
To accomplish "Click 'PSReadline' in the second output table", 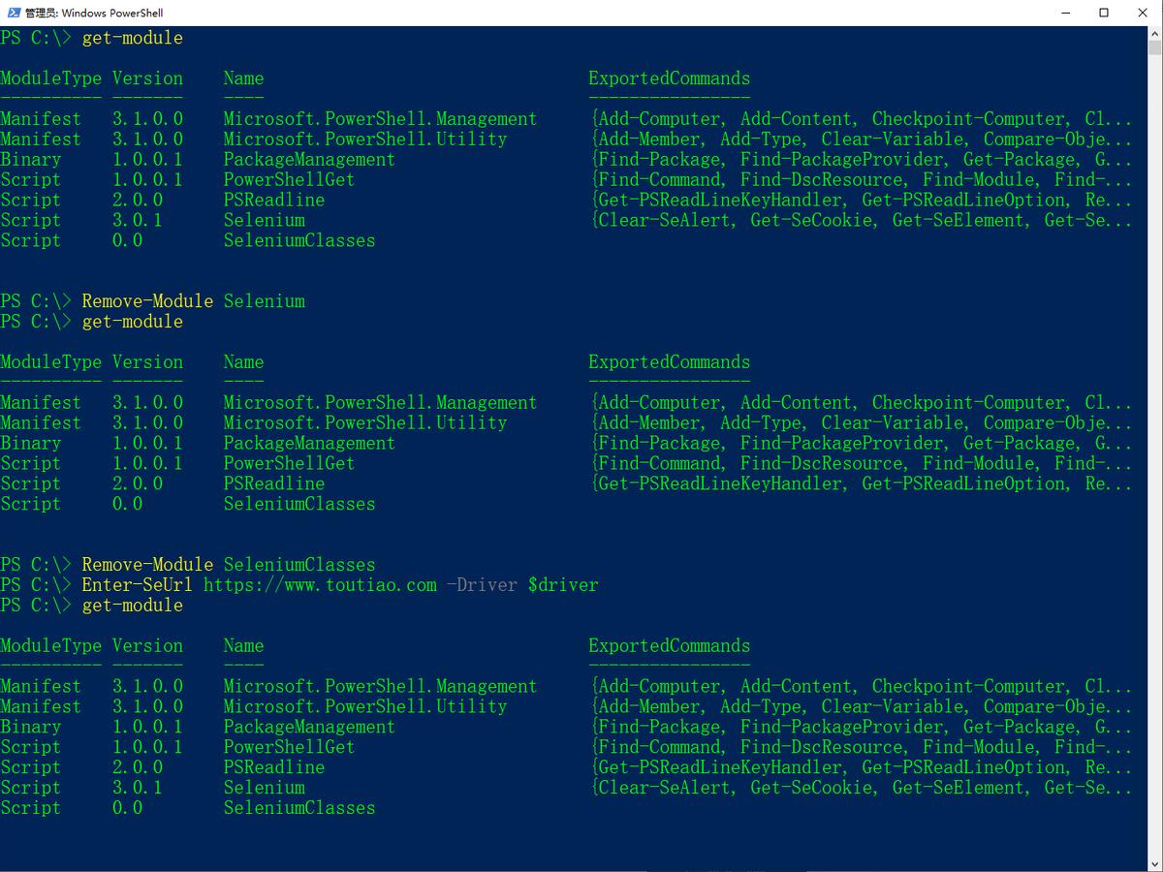I will point(274,483).
